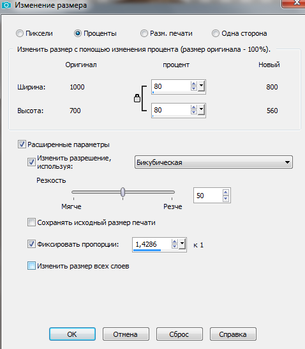Enable Изменить размер всех слоев
This screenshot has height=349, width=305.
click(x=31, y=266)
